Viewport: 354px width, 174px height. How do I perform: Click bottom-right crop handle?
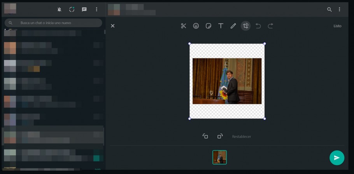[x=265, y=119]
